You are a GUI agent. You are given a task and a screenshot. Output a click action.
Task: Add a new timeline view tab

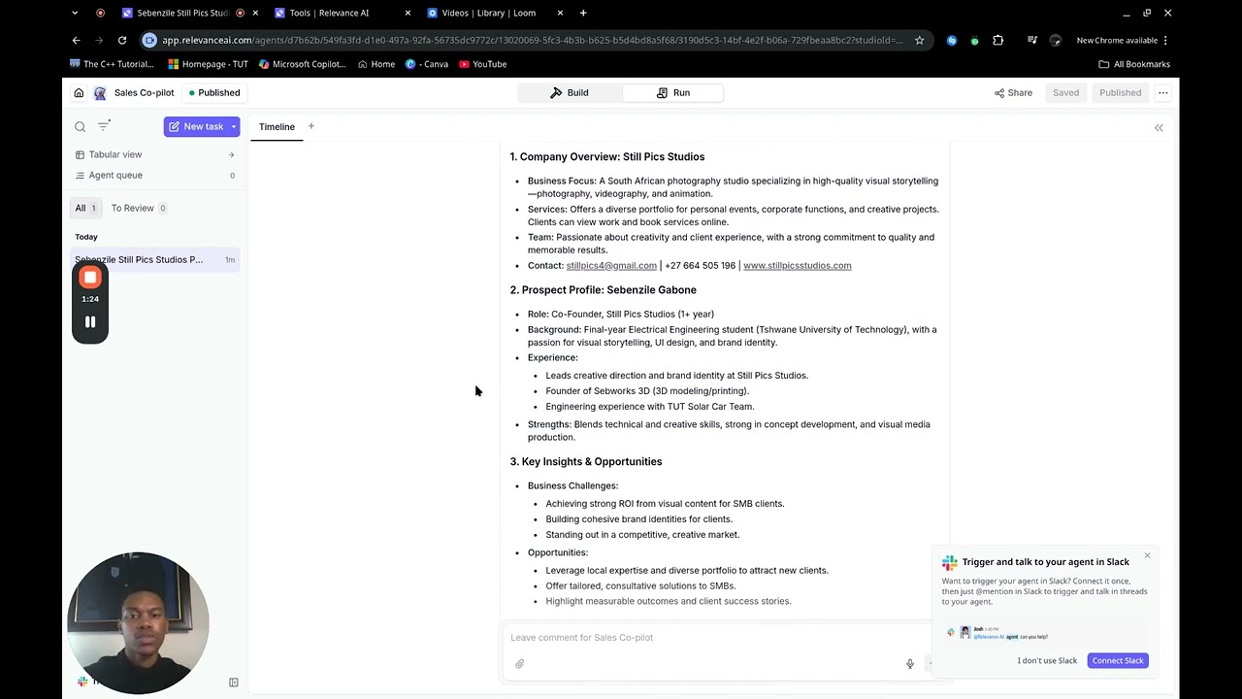tap(311, 126)
